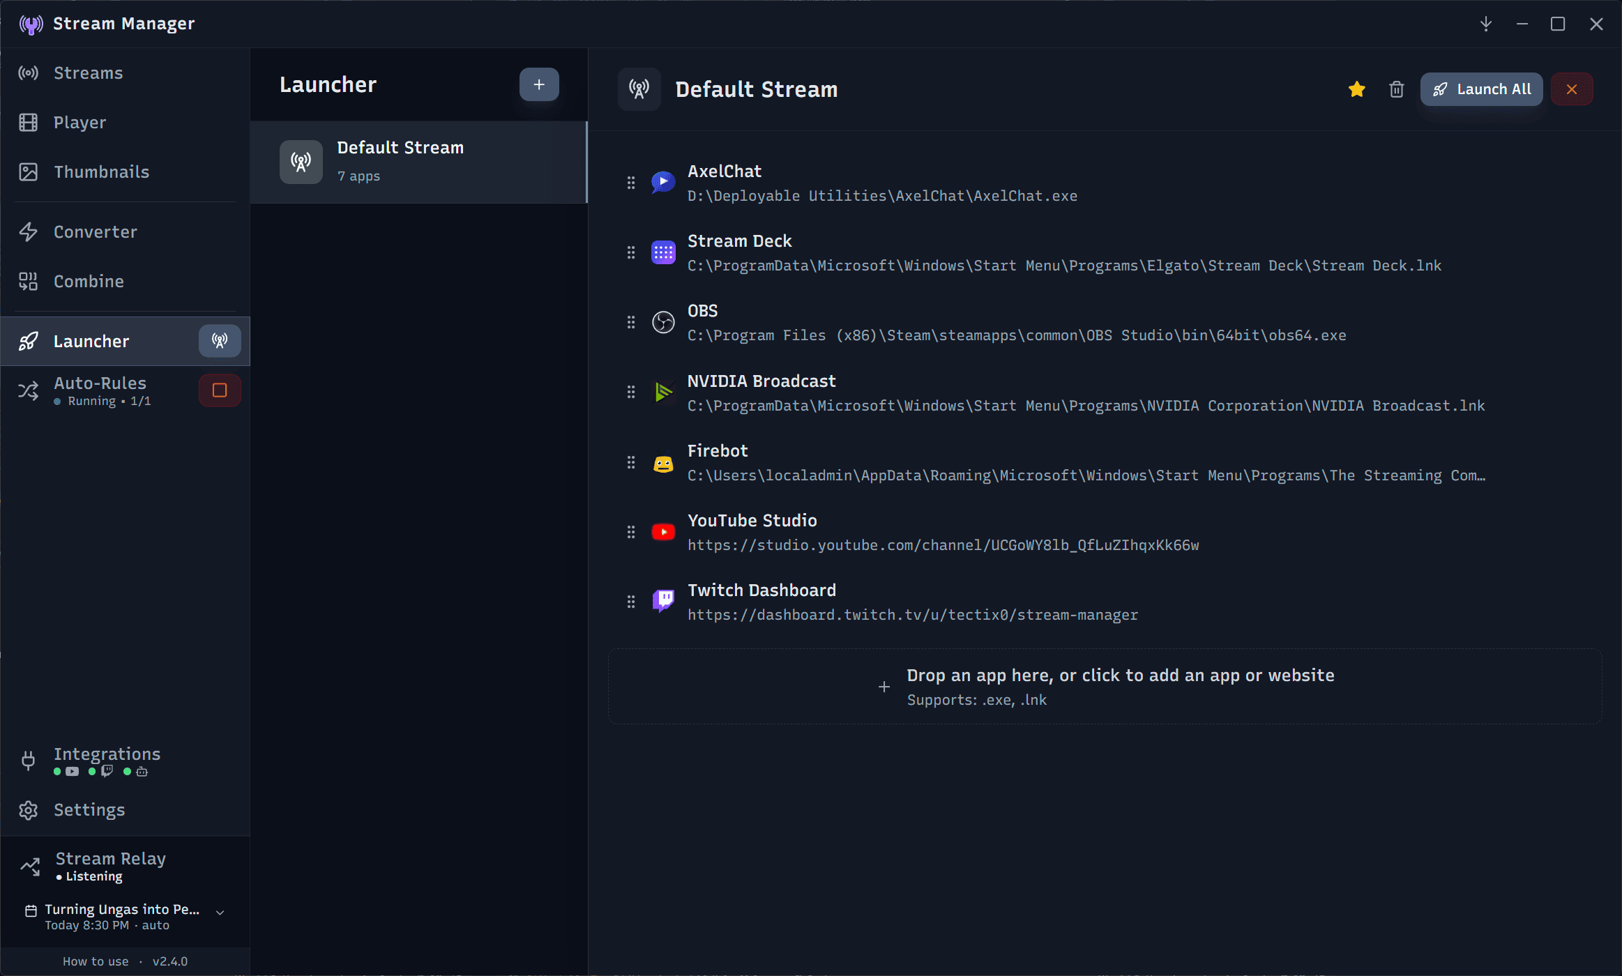The image size is (1622, 976).
Task: Grab the YouTube Studio drag handle
Action: (x=631, y=532)
